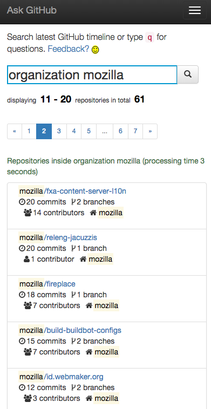Click single contributor icon for releng-jacuzzis
211x409 pixels.
click(26, 260)
